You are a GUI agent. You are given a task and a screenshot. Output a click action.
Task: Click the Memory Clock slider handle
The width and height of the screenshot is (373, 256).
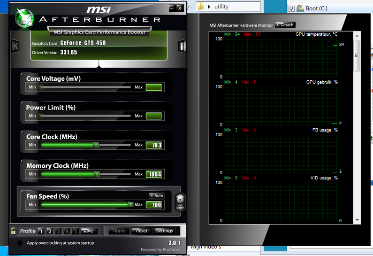coord(97,174)
